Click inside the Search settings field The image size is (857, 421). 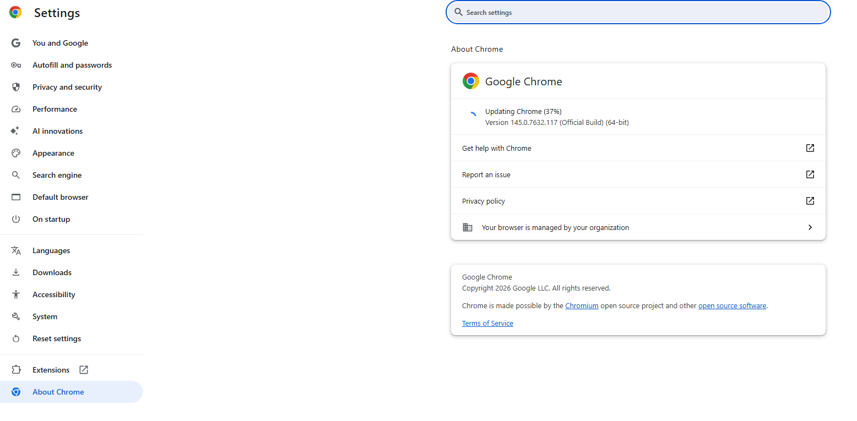637,12
